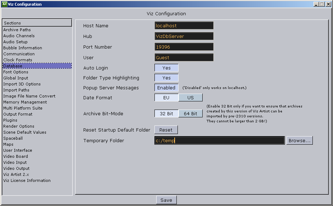Go to Video Output section
The width and height of the screenshot is (333, 206).
pyautogui.click(x=16, y=169)
